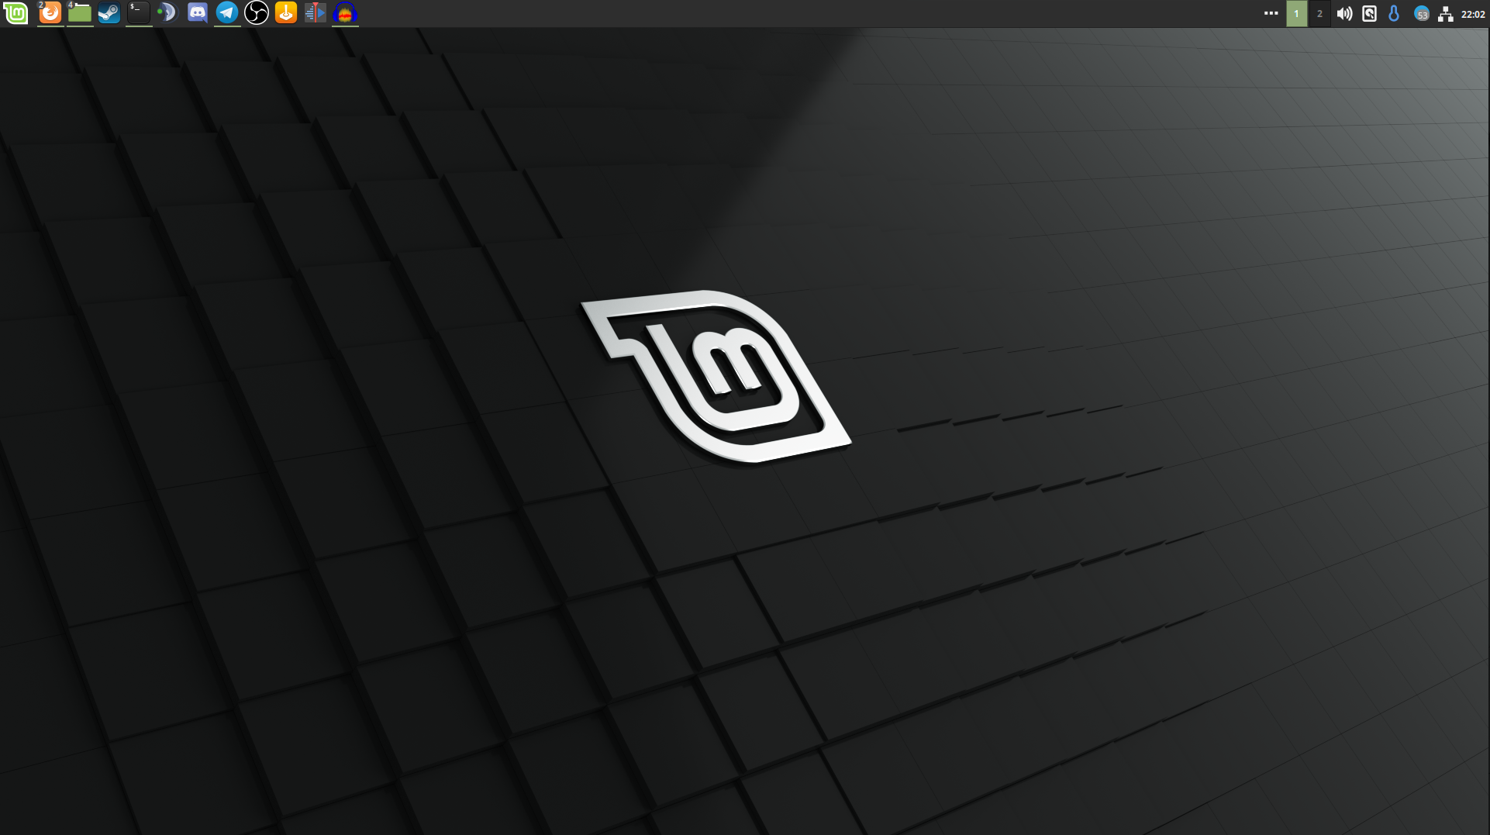Open the green Files folder launcher
This screenshot has width=1490, height=835.
(80, 13)
